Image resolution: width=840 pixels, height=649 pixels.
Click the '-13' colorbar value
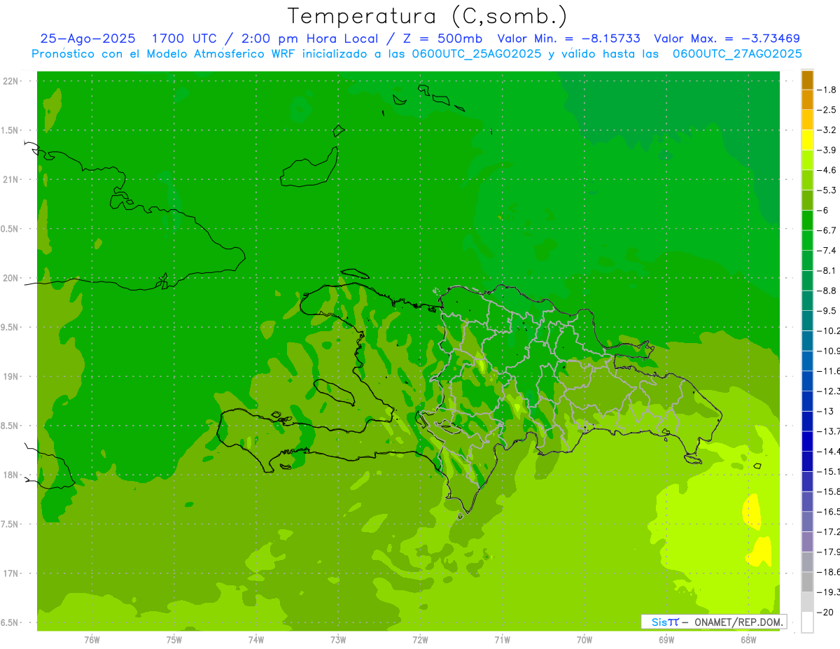pos(825,411)
